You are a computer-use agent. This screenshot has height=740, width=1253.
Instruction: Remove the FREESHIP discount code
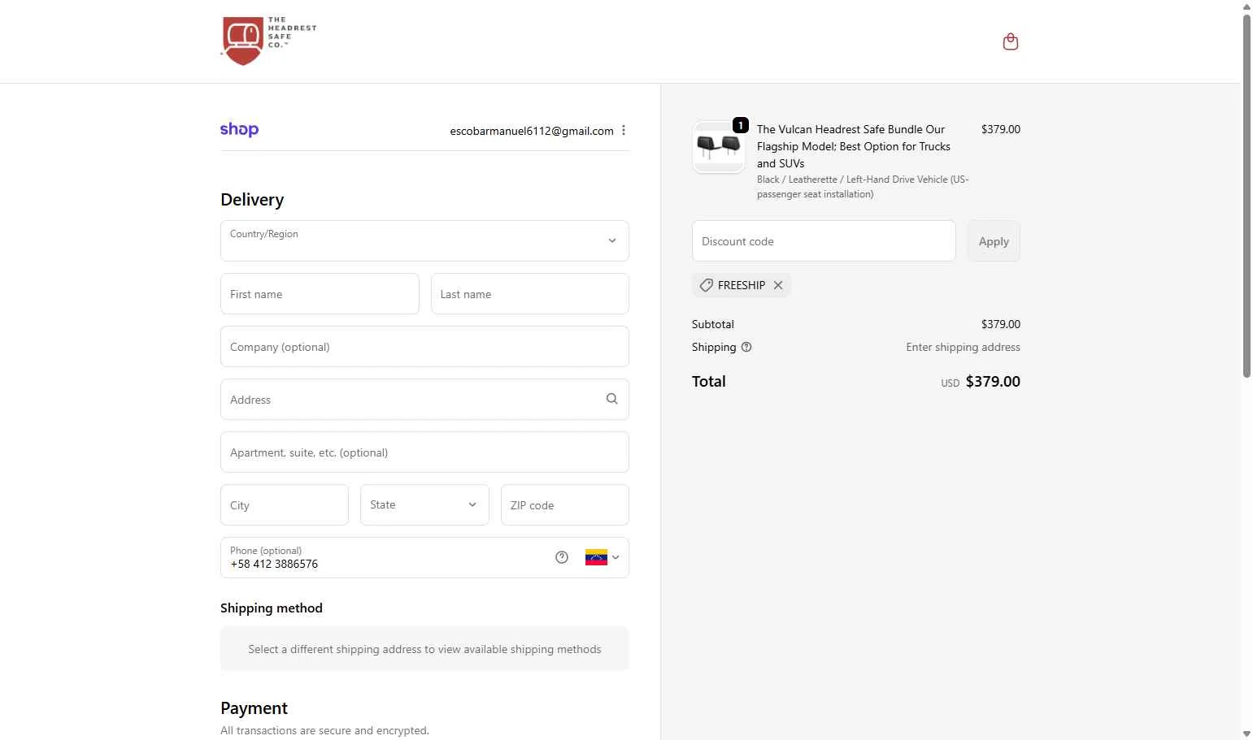tap(778, 285)
